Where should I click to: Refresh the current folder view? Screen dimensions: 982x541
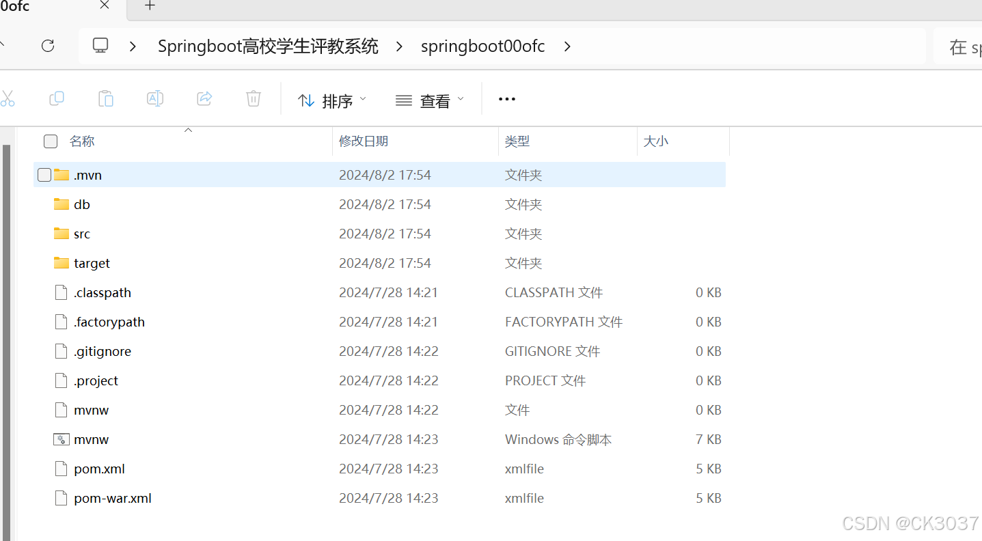(47, 46)
